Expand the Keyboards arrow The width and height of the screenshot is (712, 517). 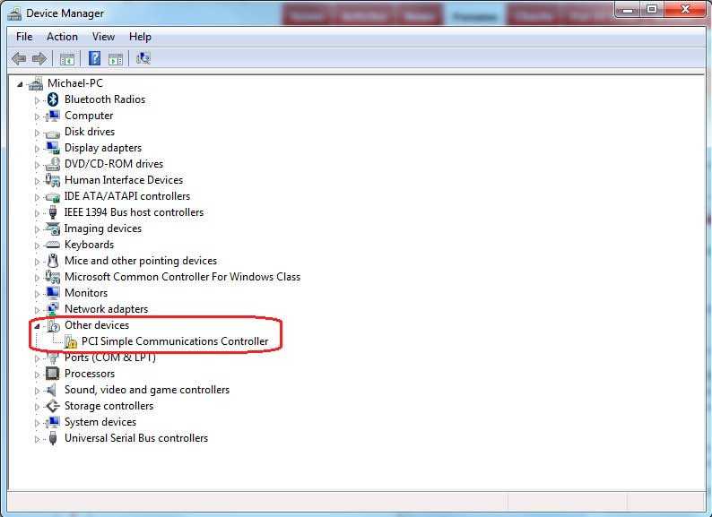pyautogui.click(x=37, y=246)
